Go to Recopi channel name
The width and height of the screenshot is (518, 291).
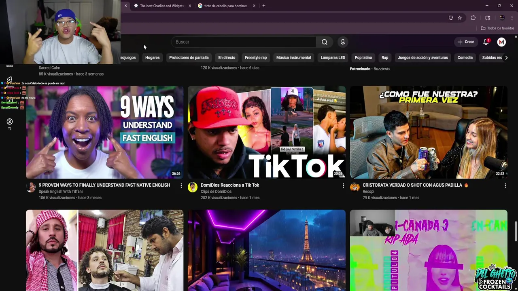[368, 192]
